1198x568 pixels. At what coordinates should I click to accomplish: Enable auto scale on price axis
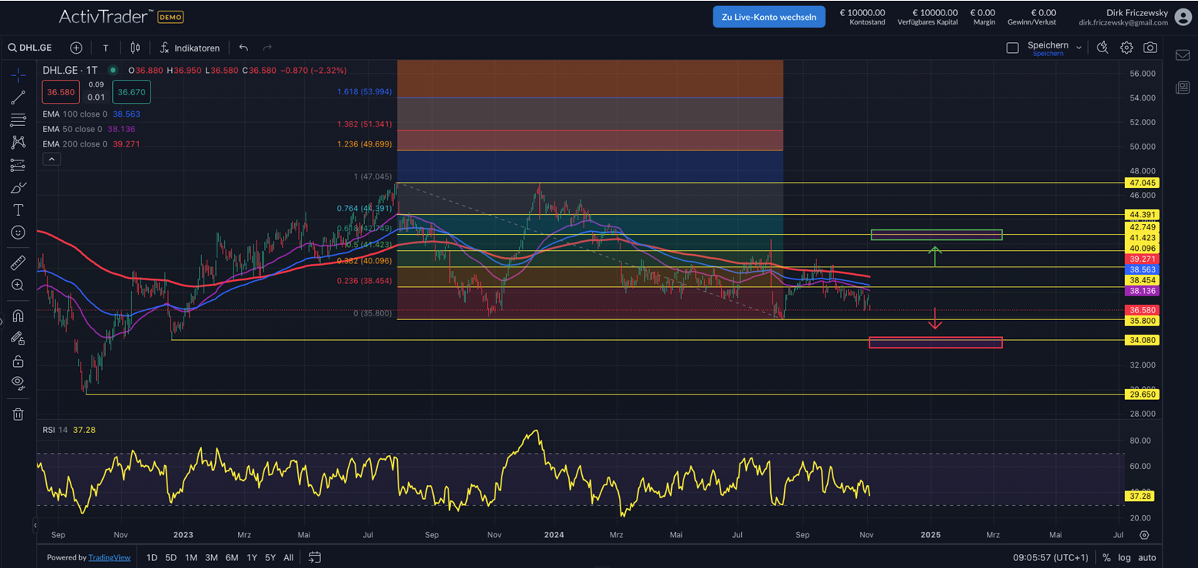pyautogui.click(x=1147, y=558)
